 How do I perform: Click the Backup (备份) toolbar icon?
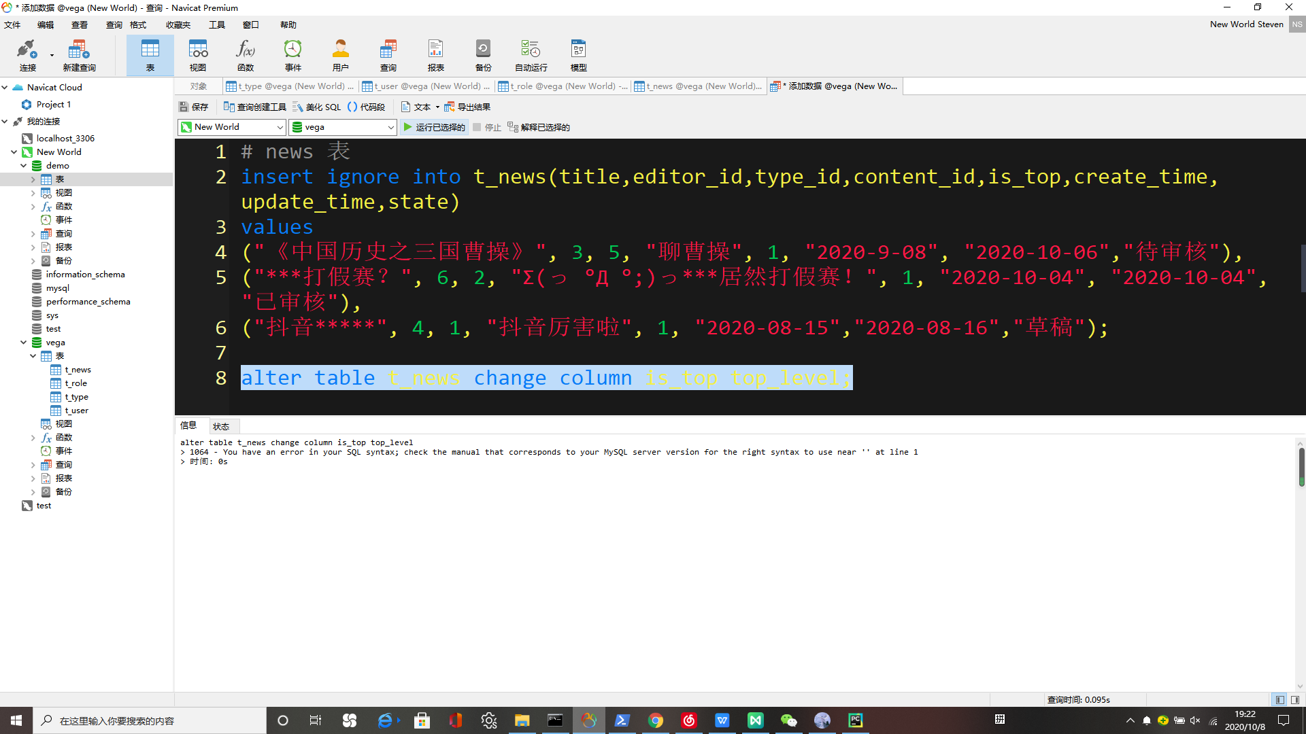[484, 55]
